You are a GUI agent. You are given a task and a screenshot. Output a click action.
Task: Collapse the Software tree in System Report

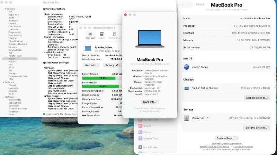(3, 97)
